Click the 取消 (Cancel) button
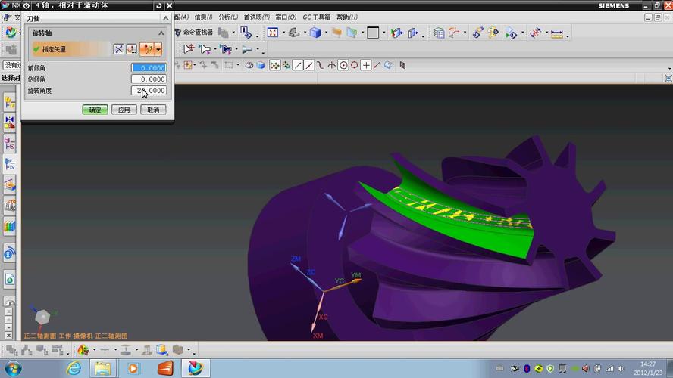The width and height of the screenshot is (673, 378). [x=153, y=110]
